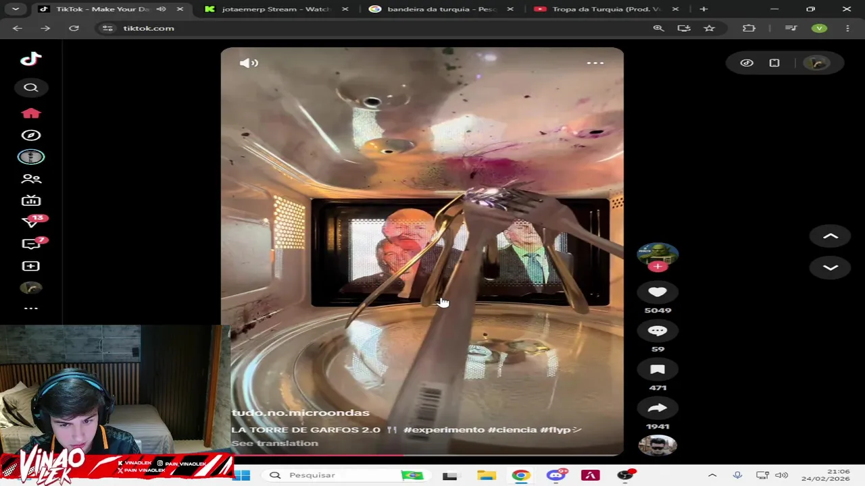The image size is (865, 486).
Task: Open the video's three-dots options menu
Action: click(x=595, y=63)
